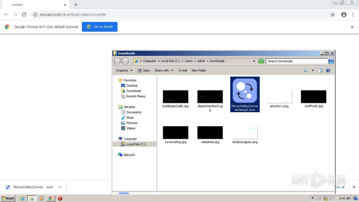The image size is (359, 202).
Task: Click the Explorer search magnifier button
Action: 331,61
